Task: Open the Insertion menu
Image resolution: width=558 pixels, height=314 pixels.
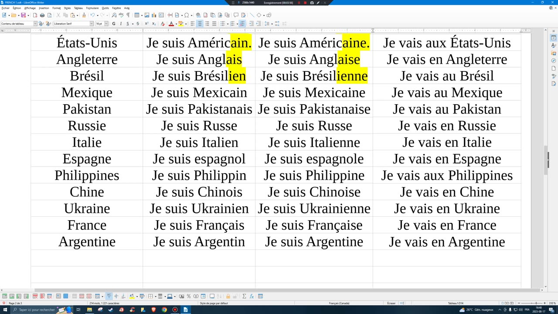Action: pos(44,8)
